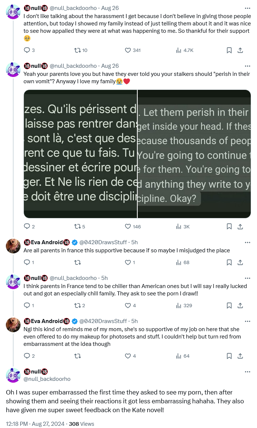Open Eva Android's profile avatar
The height and width of the screenshot is (428, 257).
tap(13, 246)
